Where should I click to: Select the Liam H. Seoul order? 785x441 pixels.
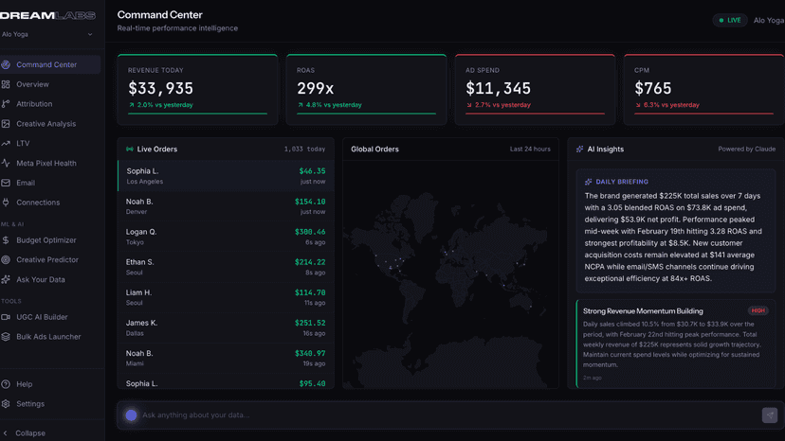click(x=226, y=297)
